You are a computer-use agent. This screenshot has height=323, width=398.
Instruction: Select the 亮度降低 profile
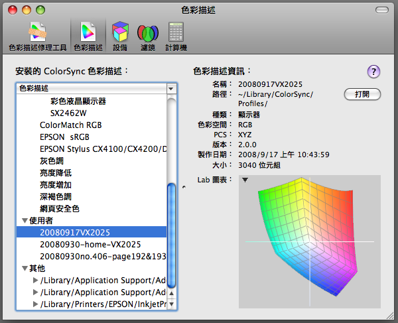56,173
